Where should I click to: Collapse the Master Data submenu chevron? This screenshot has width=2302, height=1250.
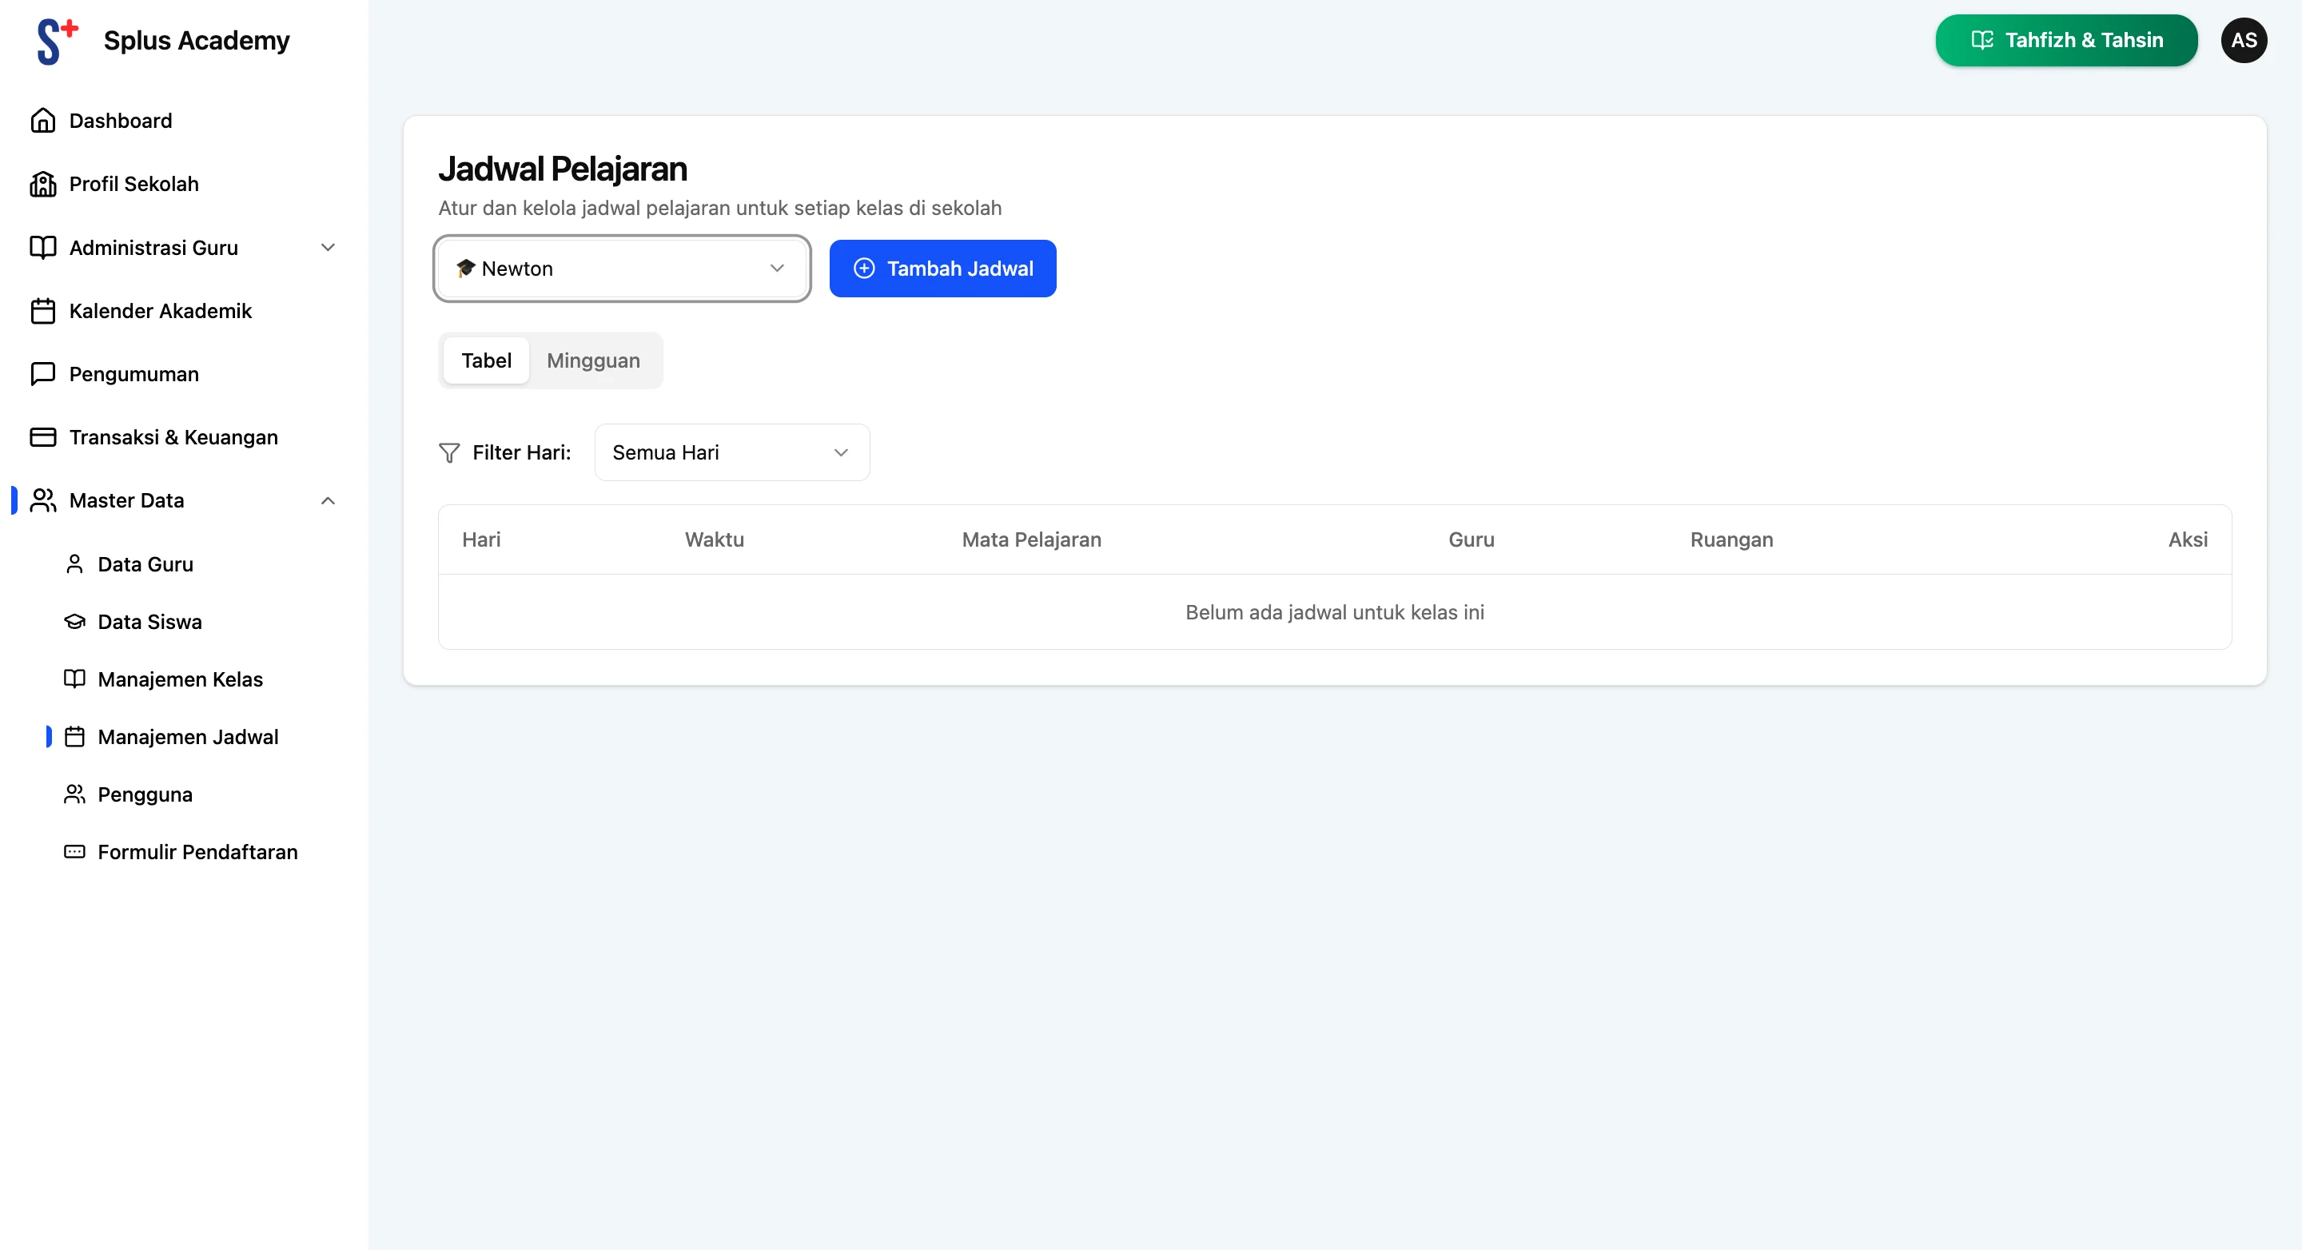tap(328, 500)
